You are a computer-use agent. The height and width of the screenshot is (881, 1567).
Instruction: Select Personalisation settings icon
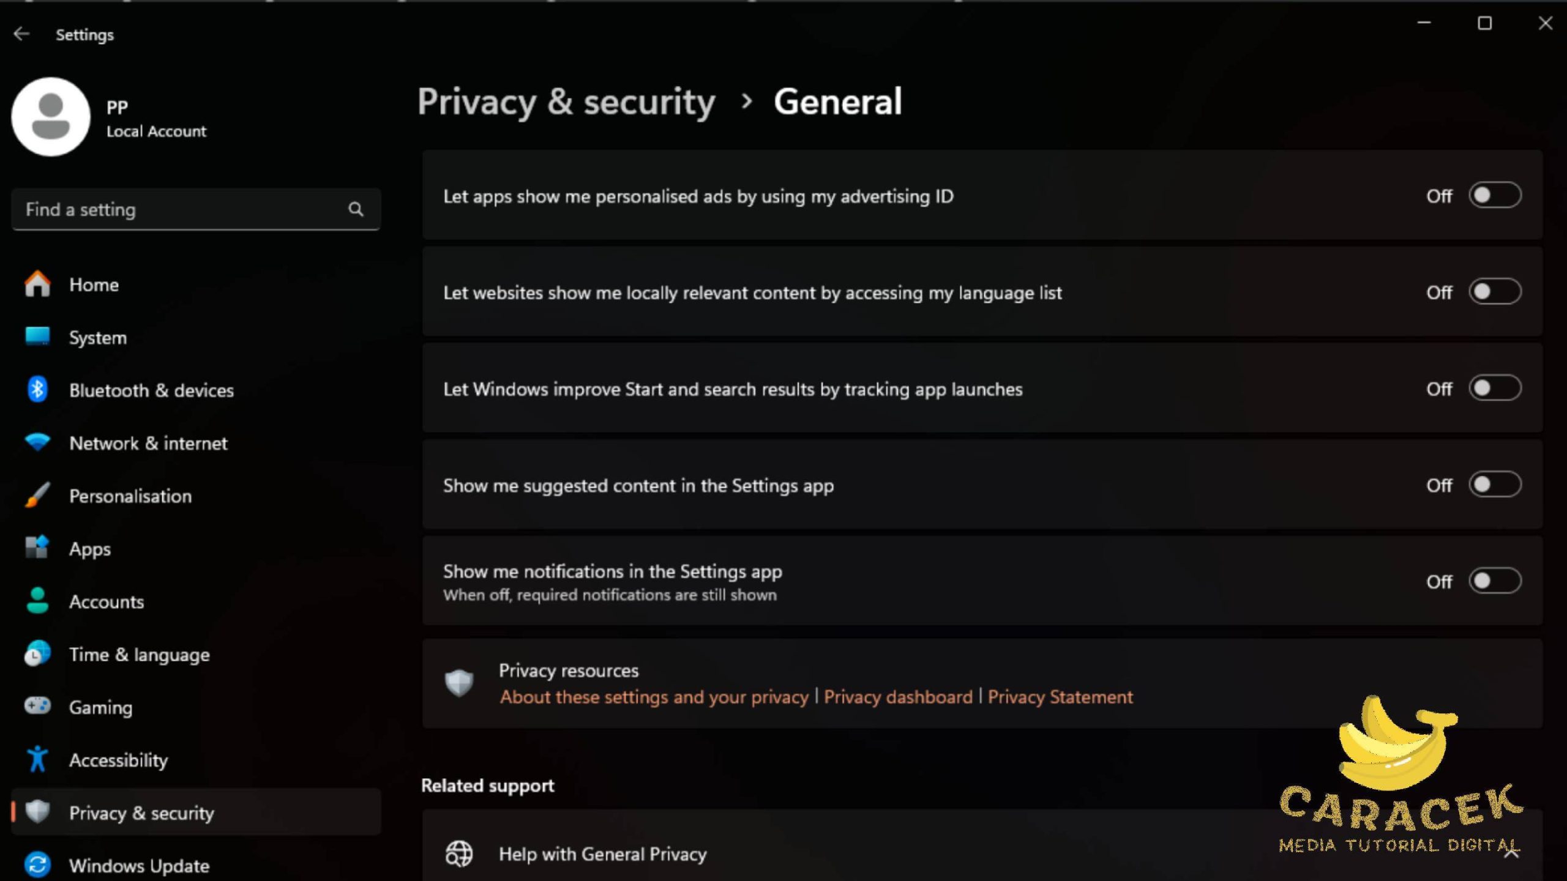37,495
